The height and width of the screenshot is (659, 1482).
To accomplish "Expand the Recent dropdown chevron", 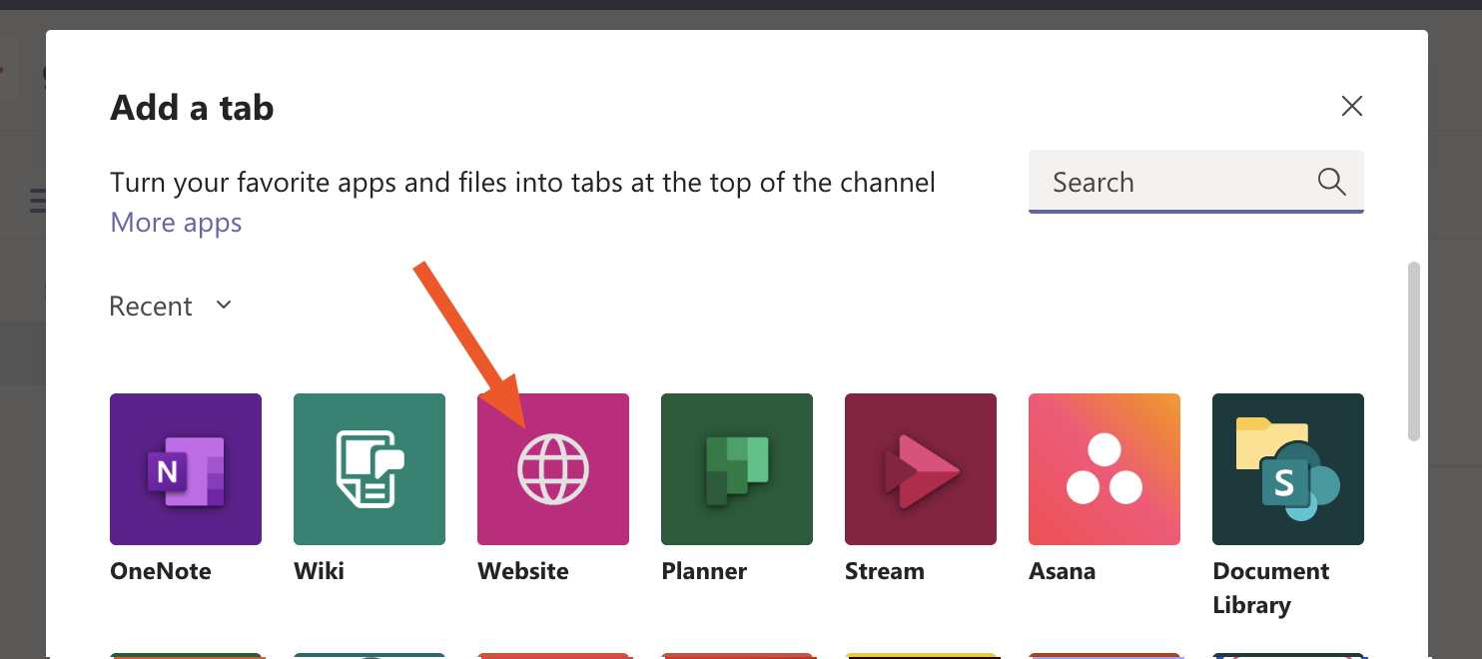I will coord(224,306).
